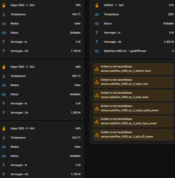The image size is (175, 178).
Task: Click eye icon beside Modus in Hyper 2000 - 1 card
Action: (4, 24)
